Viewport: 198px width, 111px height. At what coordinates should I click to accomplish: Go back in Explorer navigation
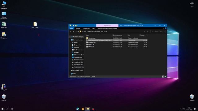[71, 31]
